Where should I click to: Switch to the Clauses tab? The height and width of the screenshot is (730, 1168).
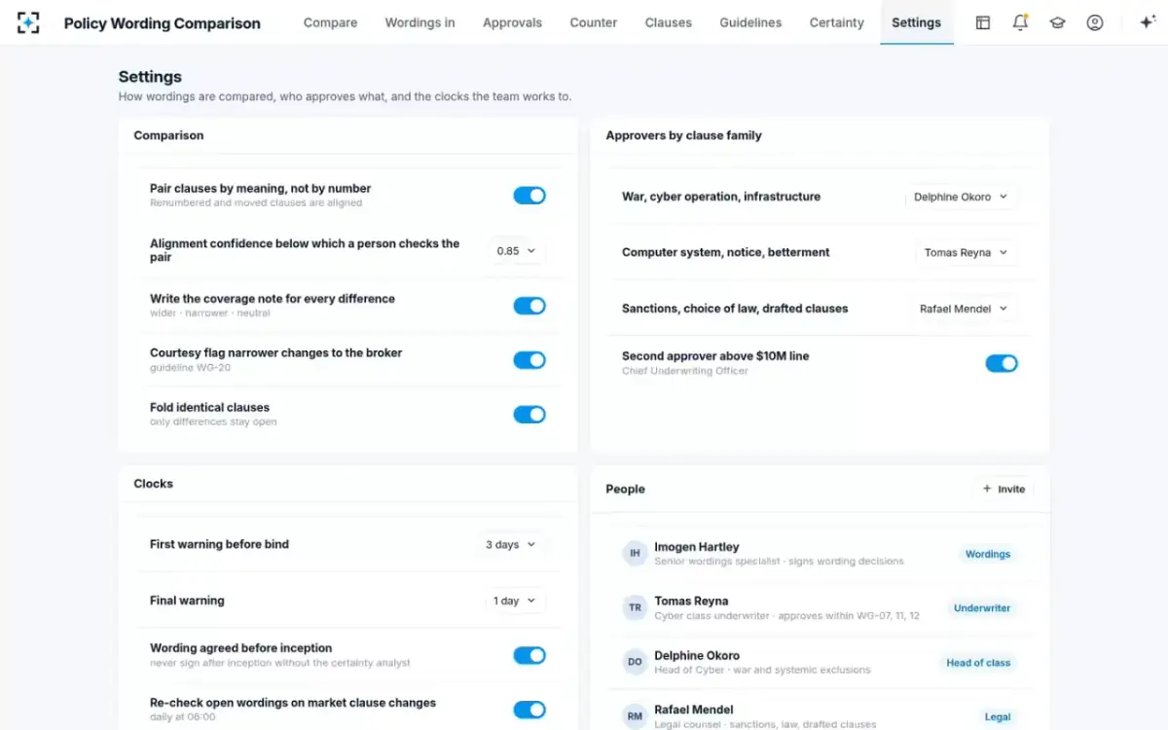click(x=669, y=22)
